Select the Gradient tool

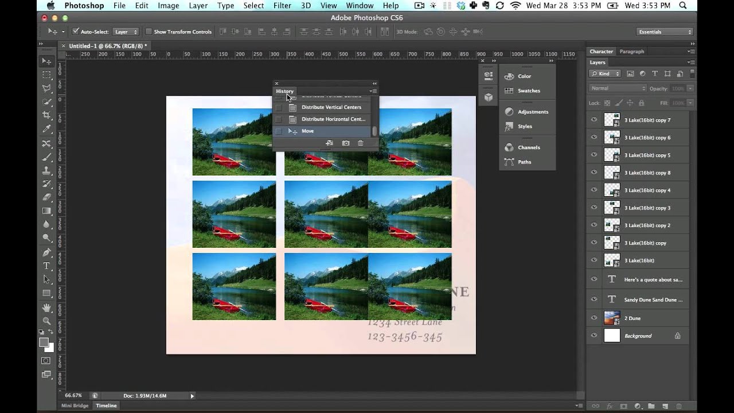(x=46, y=211)
